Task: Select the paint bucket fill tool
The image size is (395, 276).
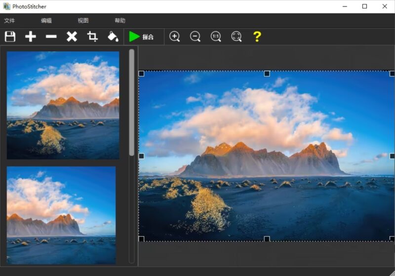Action: point(113,37)
